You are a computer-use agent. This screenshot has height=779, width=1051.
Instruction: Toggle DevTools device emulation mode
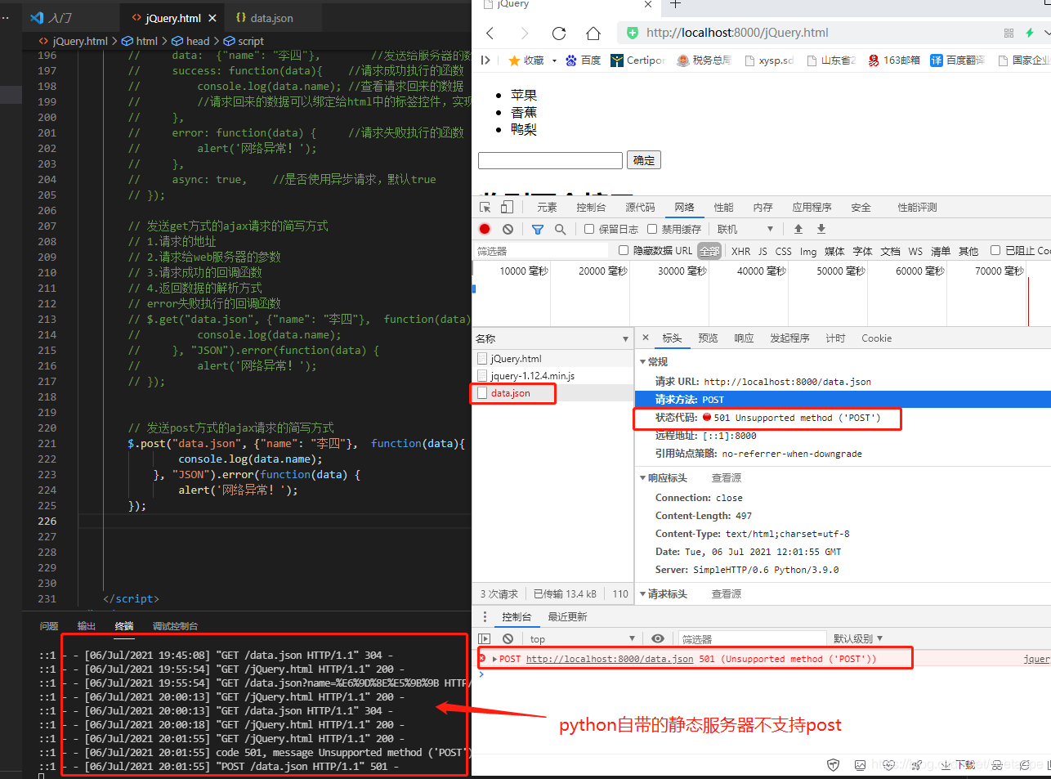tap(507, 208)
